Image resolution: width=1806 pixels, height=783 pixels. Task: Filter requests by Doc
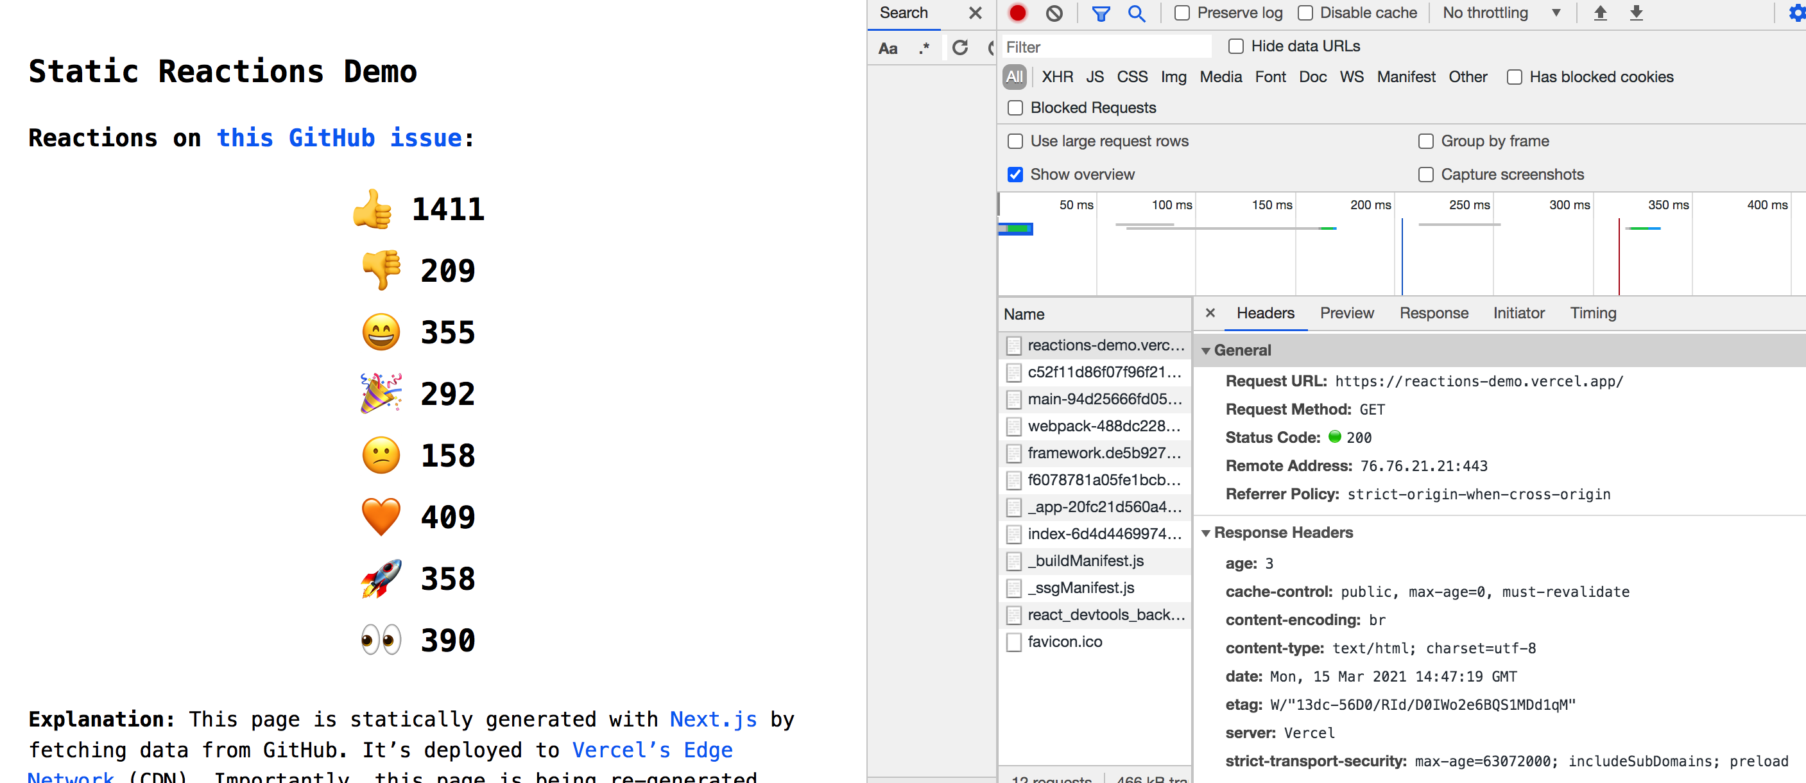pos(1312,77)
